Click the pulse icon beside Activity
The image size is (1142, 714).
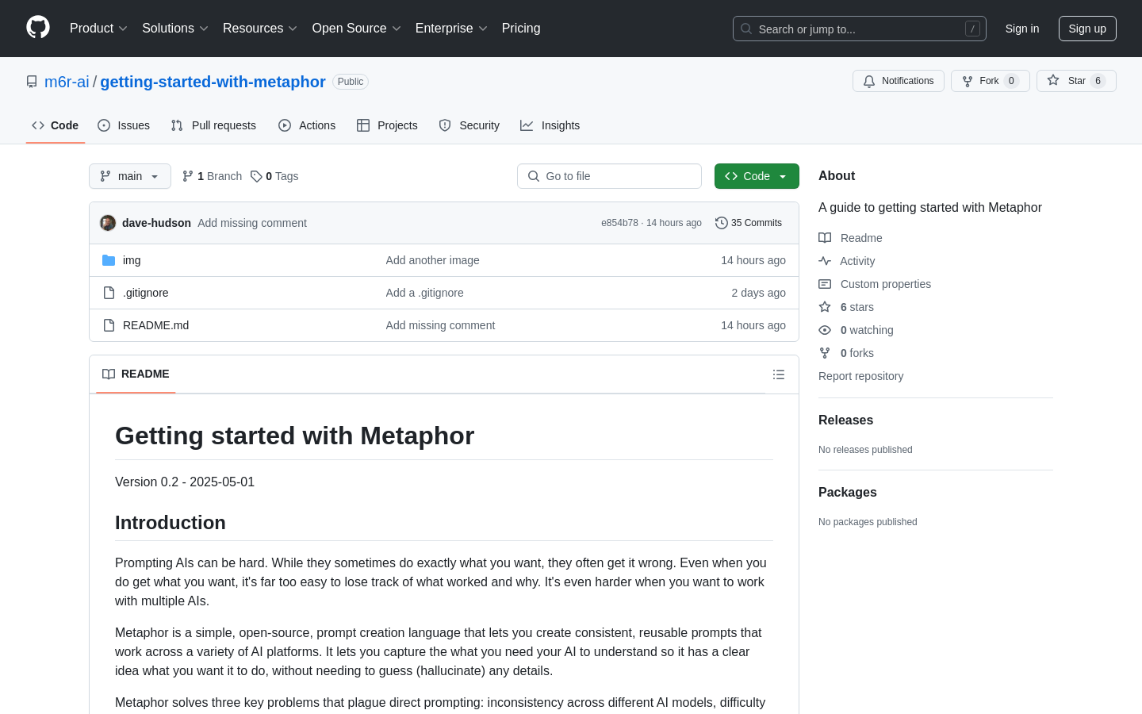[825, 261]
